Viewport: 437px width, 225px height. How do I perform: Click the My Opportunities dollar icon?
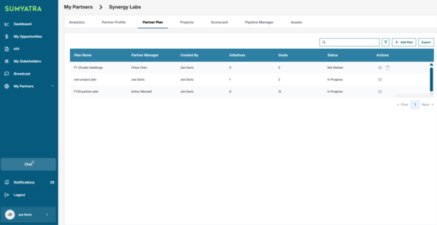click(x=7, y=36)
